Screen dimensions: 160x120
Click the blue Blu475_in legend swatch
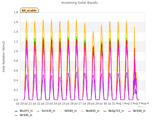point(16,111)
